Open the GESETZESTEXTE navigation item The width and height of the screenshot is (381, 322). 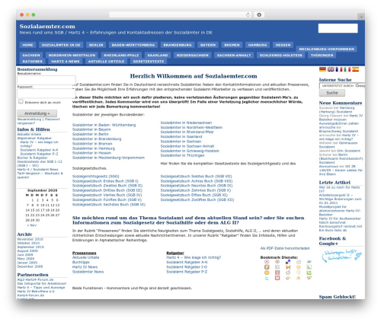[149, 62]
